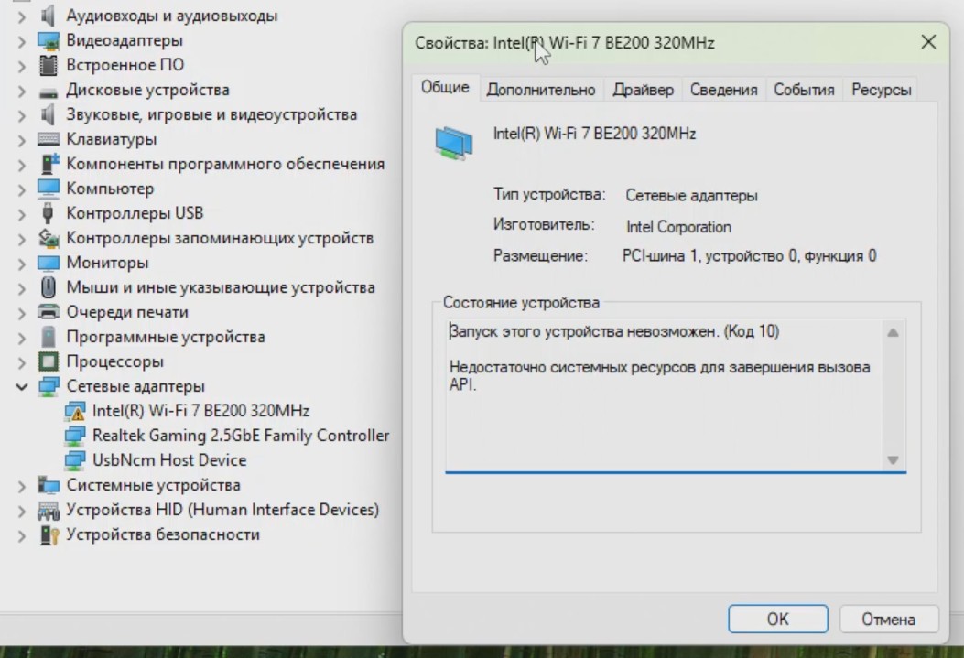The height and width of the screenshot is (658, 964).
Task: Expand the Клавиатуры node chevron
Action: click(x=22, y=141)
